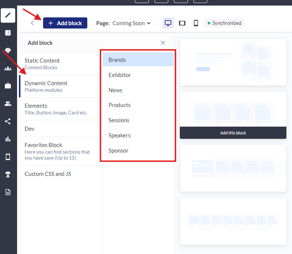Select Custom CSS and JS category
The image size is (292, 254).
(x=61, y=174)
